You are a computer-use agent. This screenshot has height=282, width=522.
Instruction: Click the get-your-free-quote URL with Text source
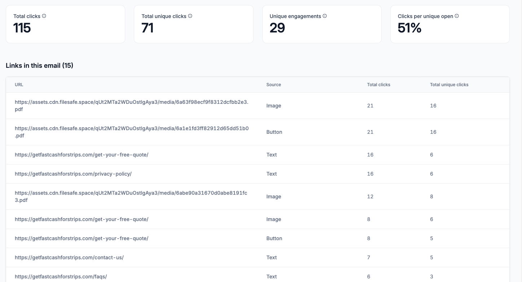point(82,155)
